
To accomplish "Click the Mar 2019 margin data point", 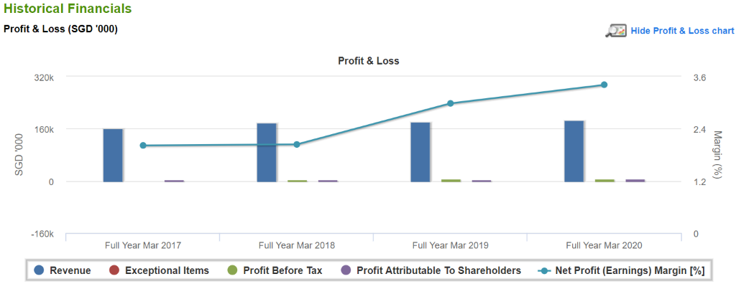I will click(450, 103).
